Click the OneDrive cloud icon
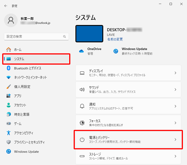The height and width of the screenshot is (165, 187). [x=82, y=51]
